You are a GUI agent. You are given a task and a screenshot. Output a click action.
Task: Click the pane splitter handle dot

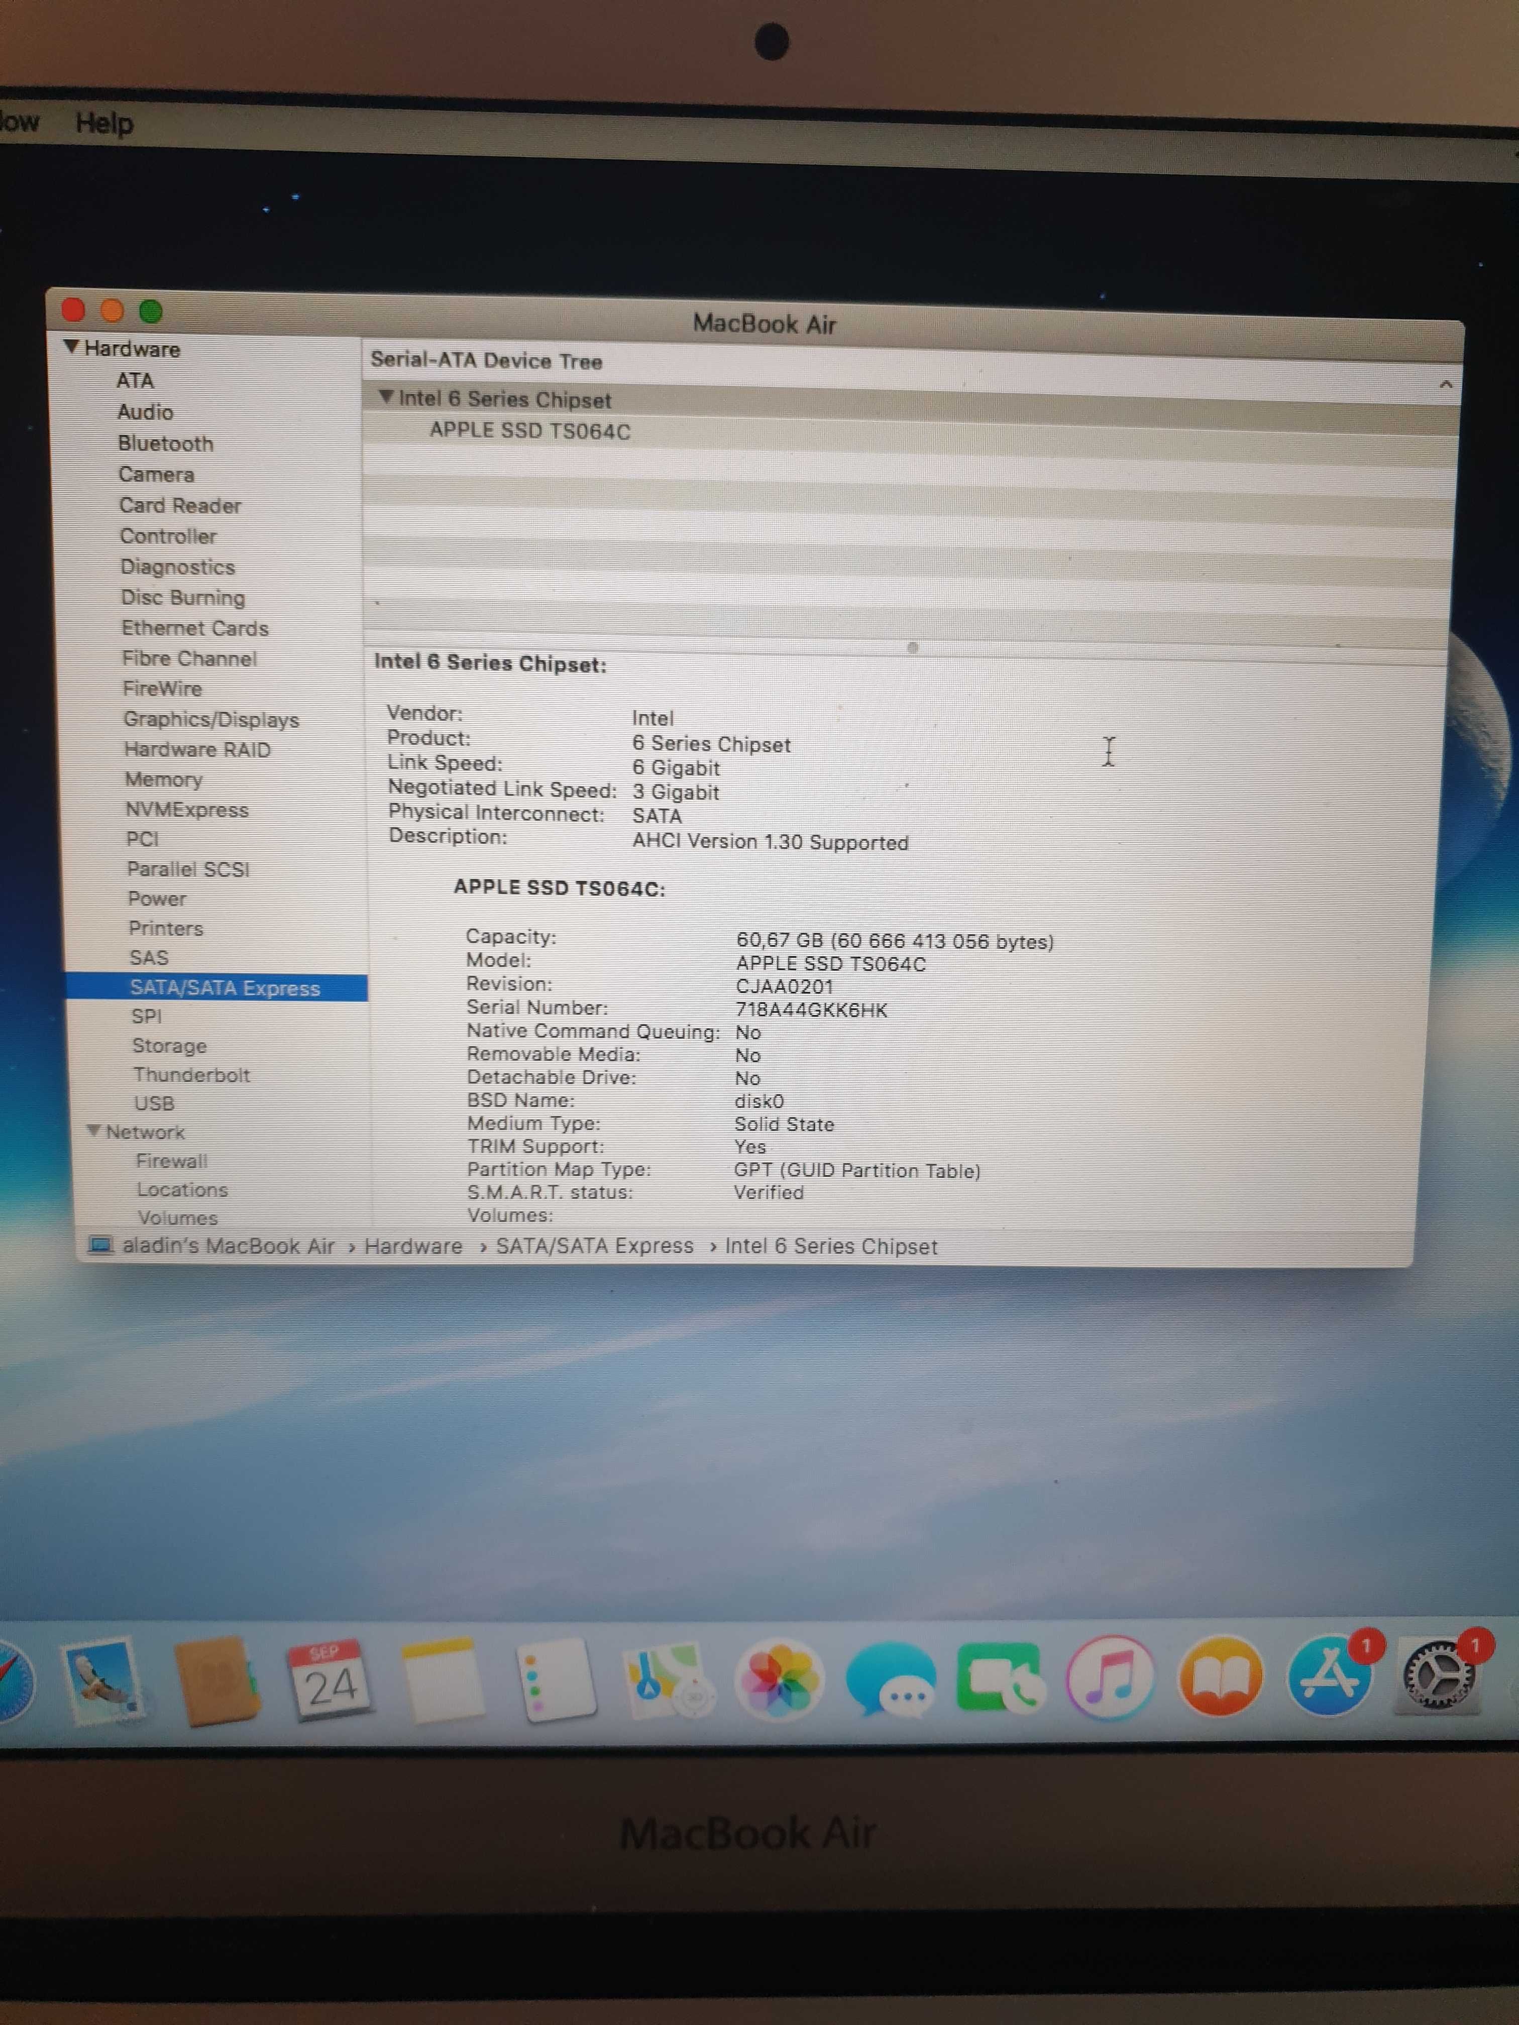912,648
